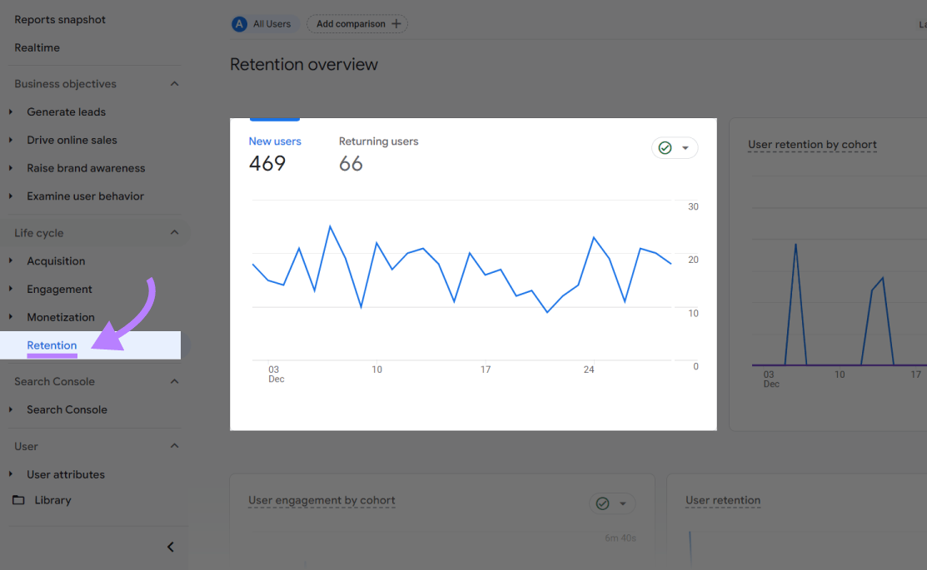Click the new users value 469
927x570 pixels.
[267, 163]
